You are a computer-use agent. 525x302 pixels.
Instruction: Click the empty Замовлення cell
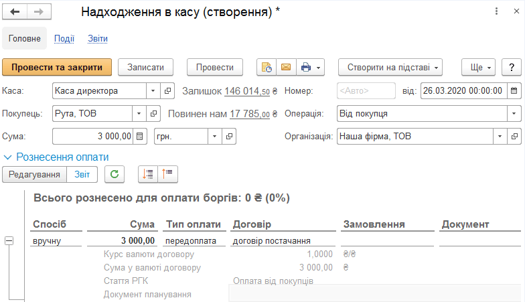tap(387, 241)
